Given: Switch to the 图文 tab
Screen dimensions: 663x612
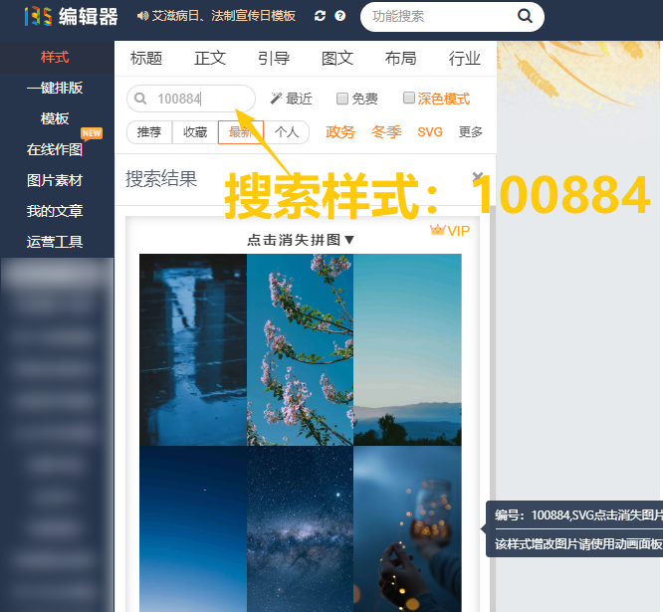Looking at the screenshot, I should (337, 58).
